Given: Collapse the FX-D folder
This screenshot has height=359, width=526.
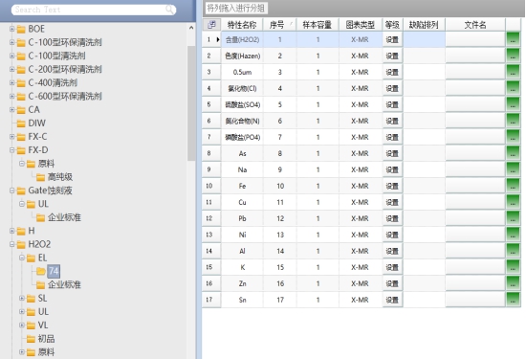Looking at the screenshot, I should (x=11, y=150).
